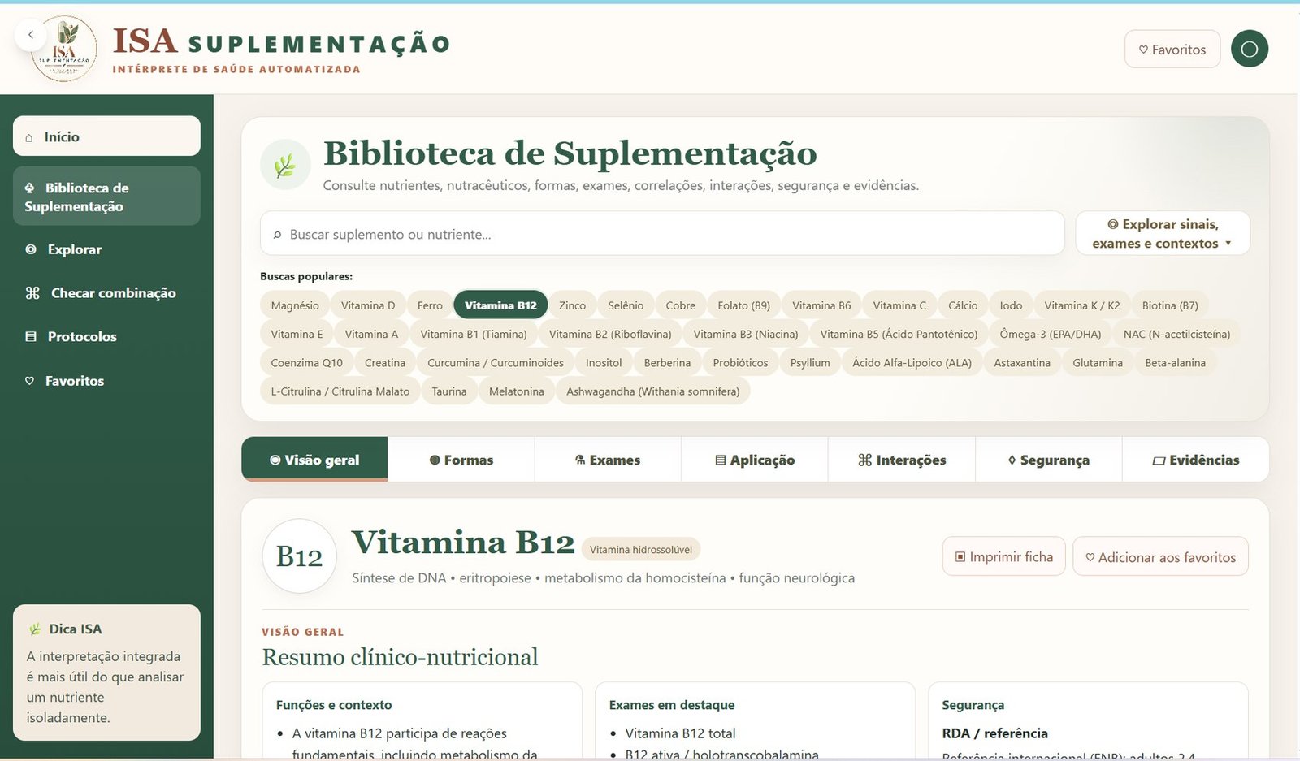Open the Exames tab

pyautogui.click(x=608, y=460)
